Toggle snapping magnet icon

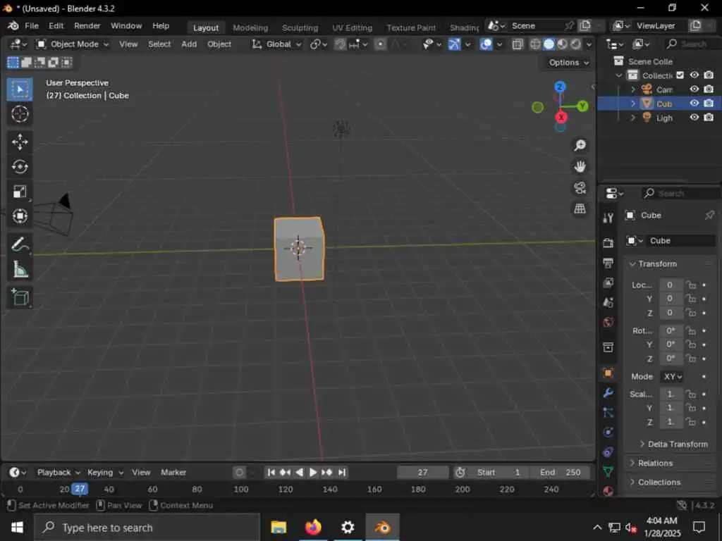340,44
